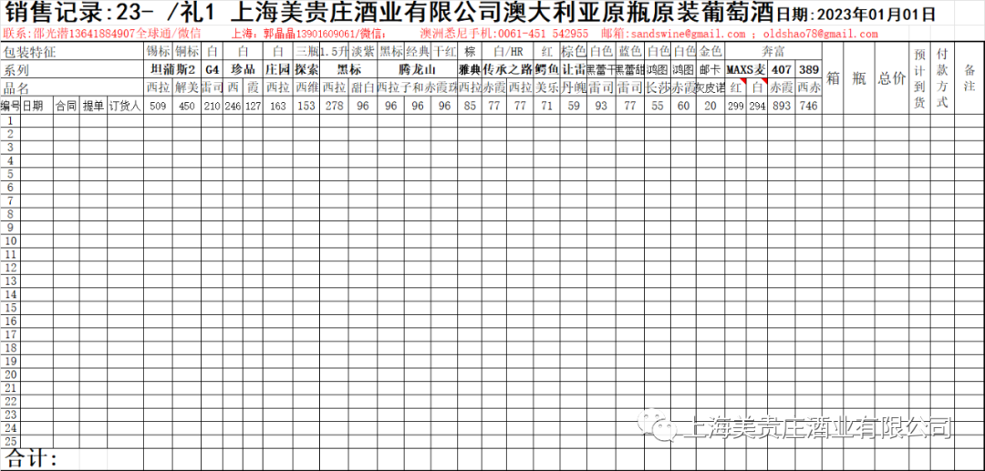Image resolution: width=985 pixels, height=471 pixels.
Task: Click the 美乐 product name cell
Action: (546, 87)
